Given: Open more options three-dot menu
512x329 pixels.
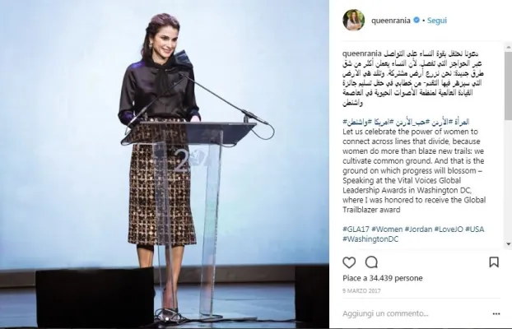Looking at the screenshot, I should [x=496, y=314].
